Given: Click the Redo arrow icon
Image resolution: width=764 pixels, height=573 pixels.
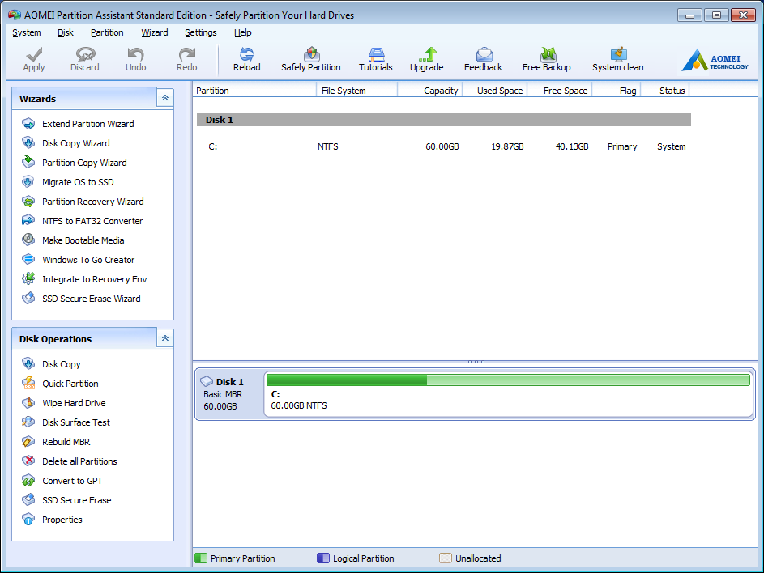Looking at the screenshot, I should point(187,54).
